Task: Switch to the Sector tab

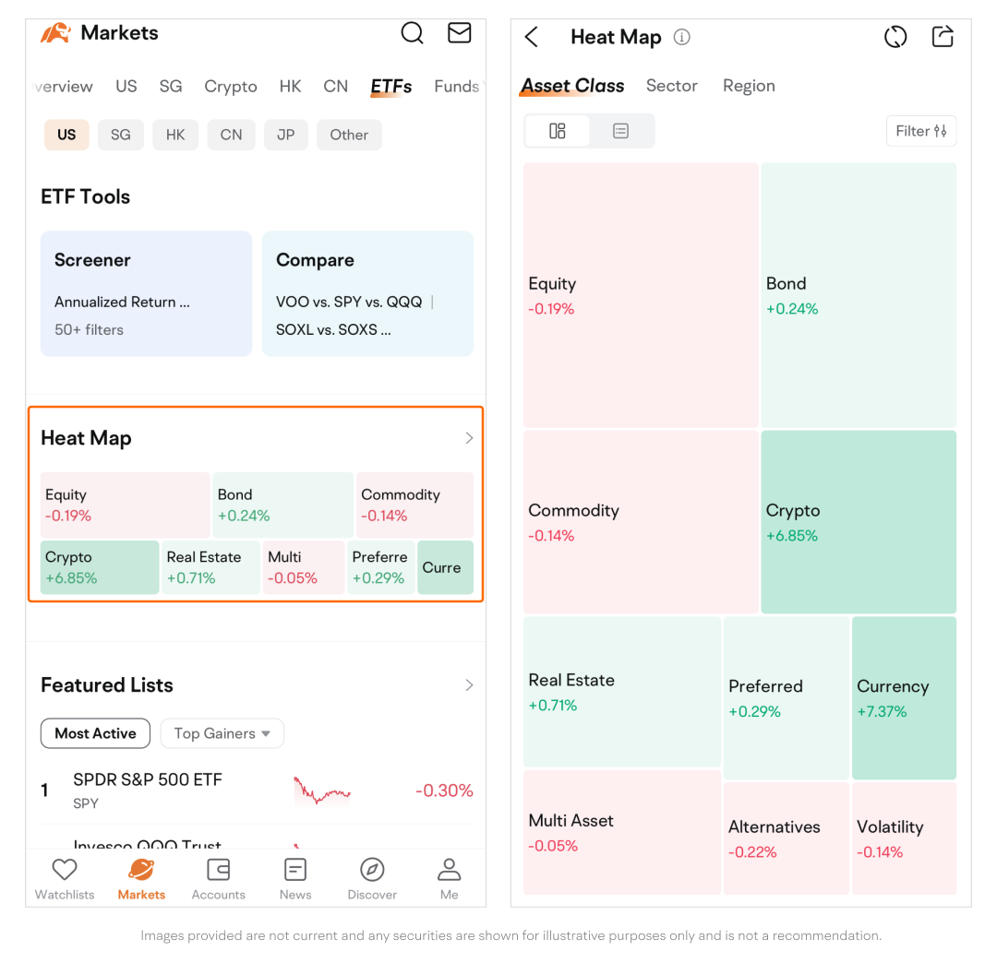Action: click(671, 86)
